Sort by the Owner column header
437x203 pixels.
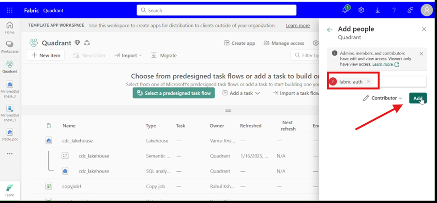(x=217, y=126)
